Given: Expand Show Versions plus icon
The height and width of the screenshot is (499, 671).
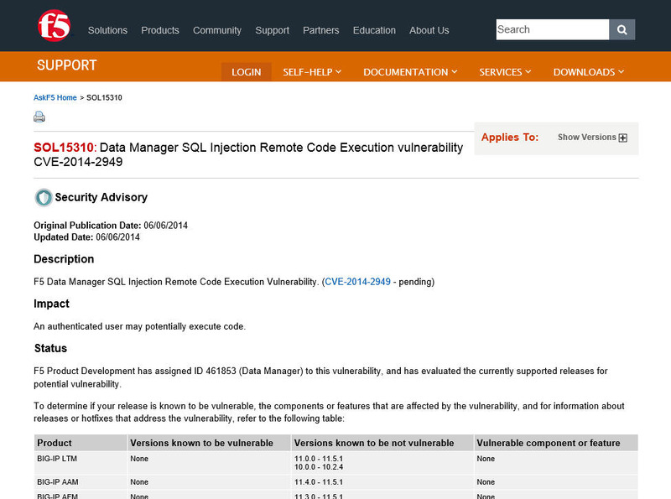Looking at the screenshot, I should click(x=623, y=138).
